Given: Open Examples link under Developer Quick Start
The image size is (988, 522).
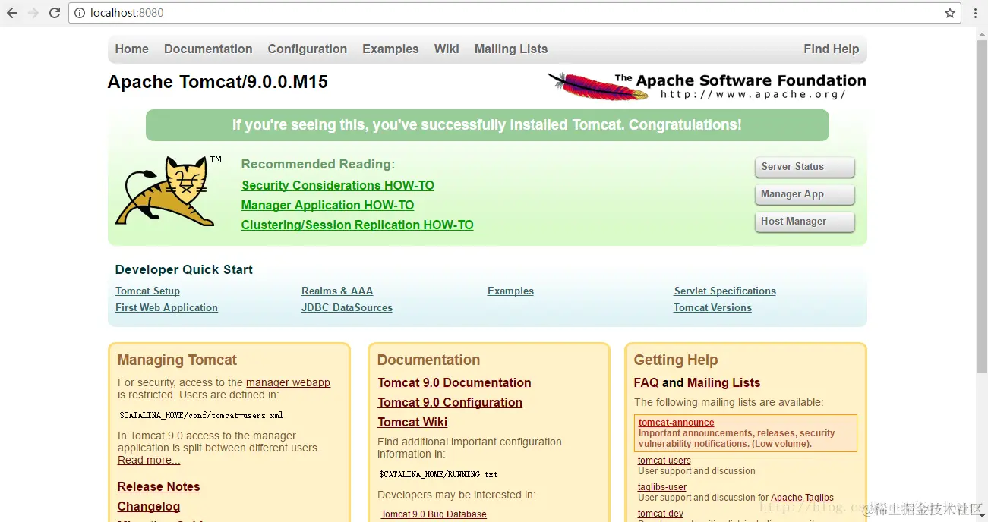Looking at the screenshot, I should tap(510, 291).
